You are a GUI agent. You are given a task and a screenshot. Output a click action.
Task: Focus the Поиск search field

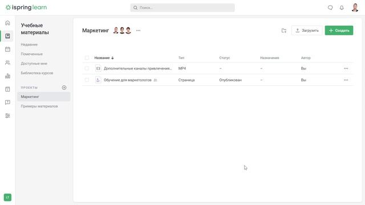point(182,7)
